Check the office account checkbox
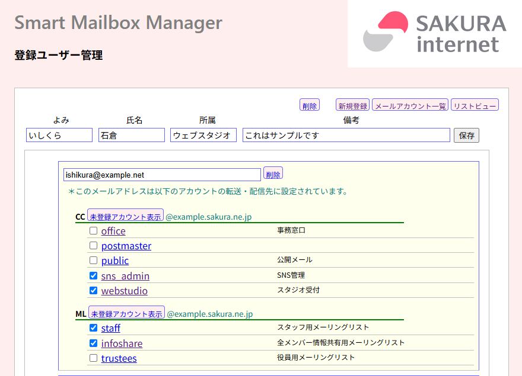Viewport: 522px width, 376px height. pyautogui.click(x=93, y=231)
